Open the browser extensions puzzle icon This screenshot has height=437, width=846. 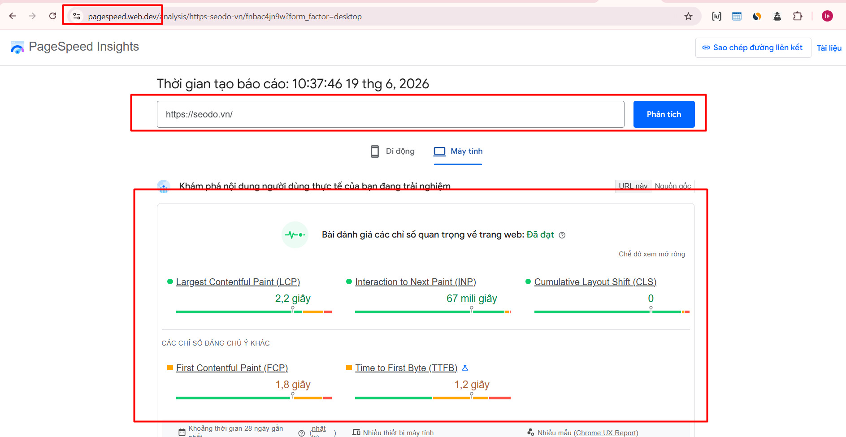pyautogui.click(x=797, y=17)
